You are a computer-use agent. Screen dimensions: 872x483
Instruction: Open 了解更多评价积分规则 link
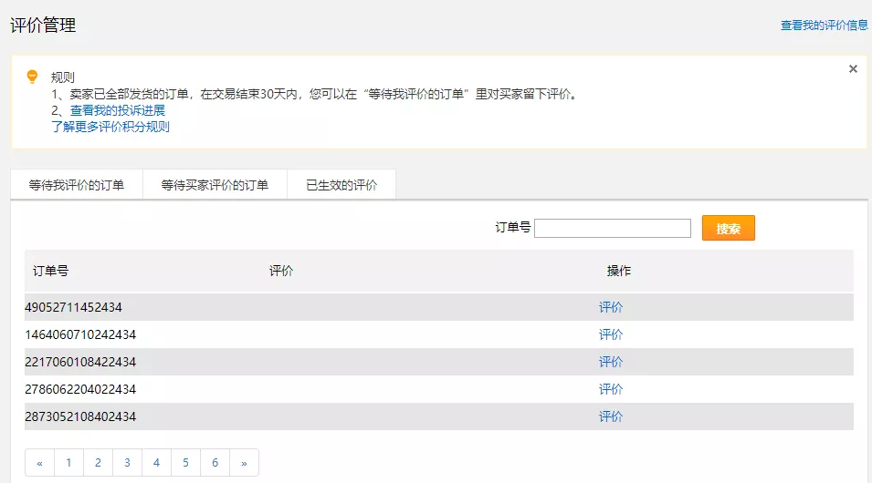coord(110,127)
